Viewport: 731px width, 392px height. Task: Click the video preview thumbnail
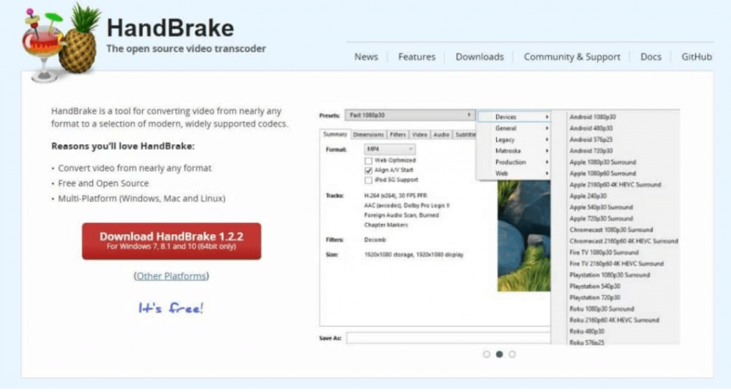[523, 236]
